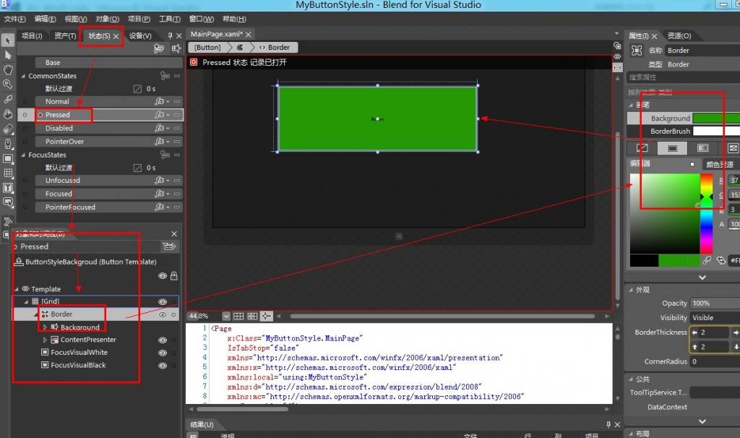Viewport: 740px width, 438px height.
Task: Collapse the CommonStates group
Action: pos(23,76)
